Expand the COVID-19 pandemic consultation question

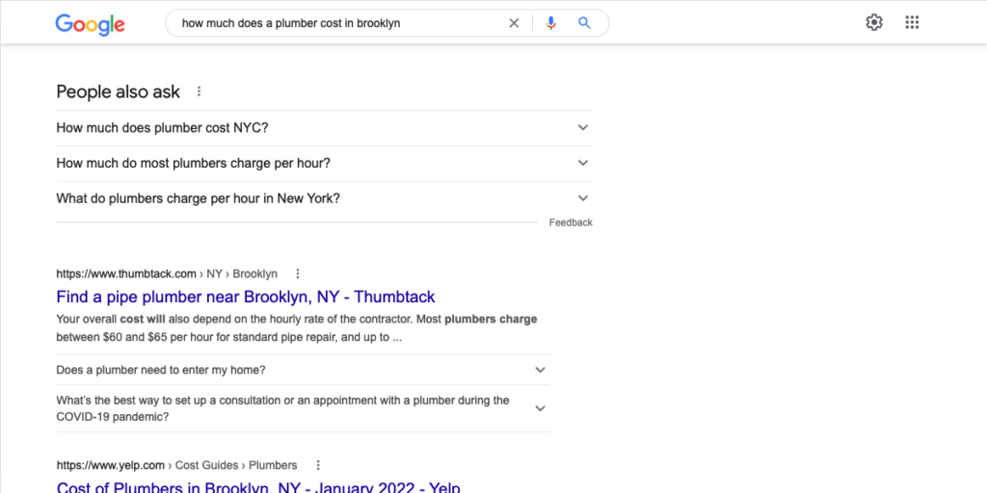[x=303, y=408]
